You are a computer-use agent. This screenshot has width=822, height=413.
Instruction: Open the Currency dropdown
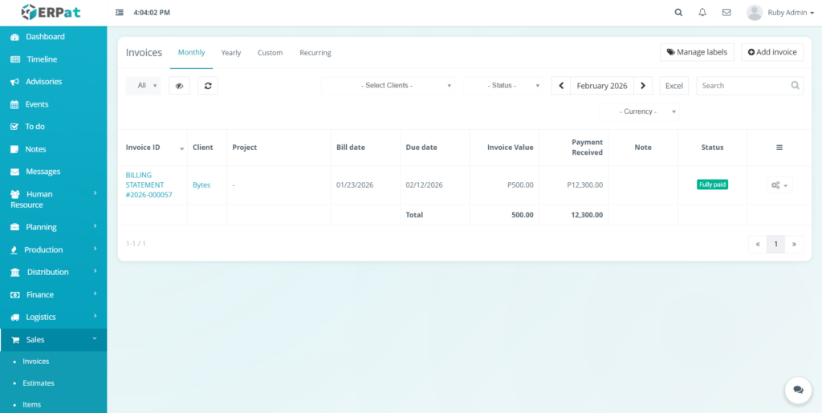[x=639, y=111]
